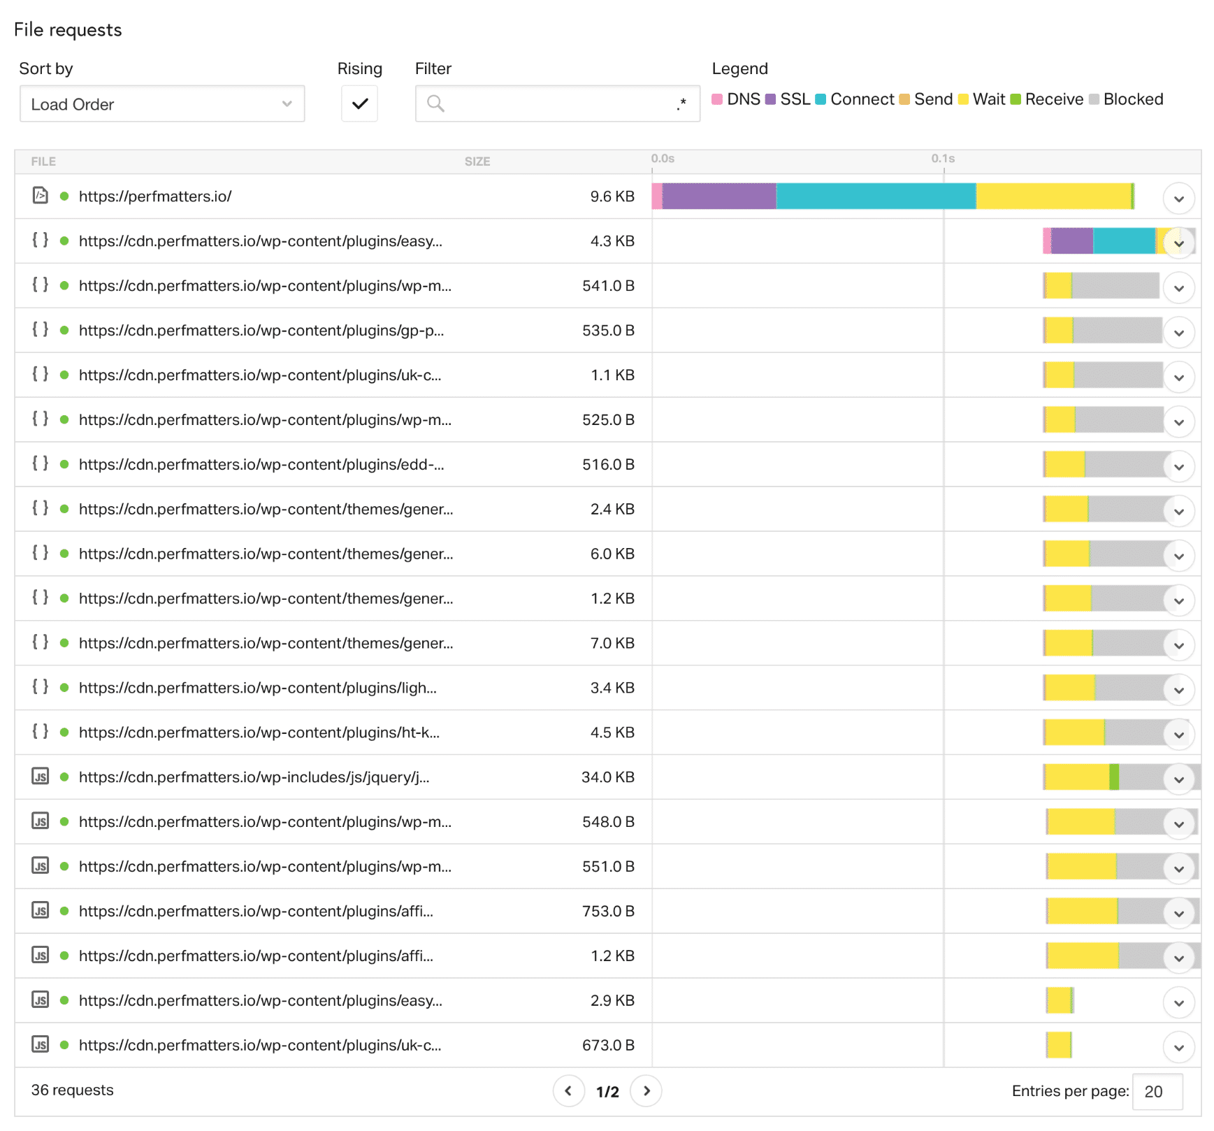Screen dimensions: 1214x1131
Task: Click the Entries per page input field
Action: [x=1156, y=1090]
